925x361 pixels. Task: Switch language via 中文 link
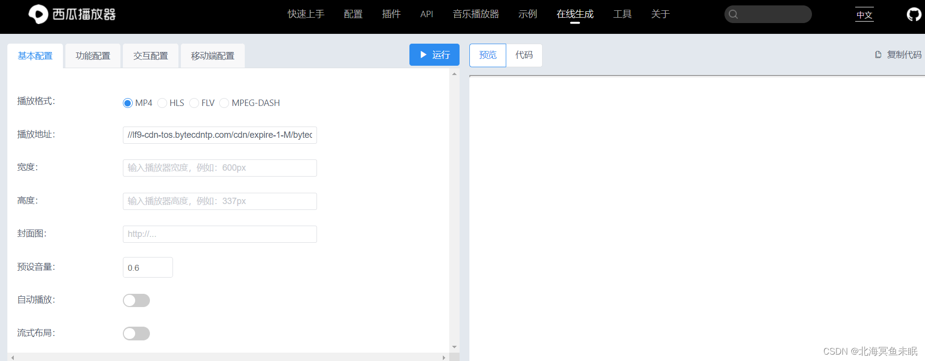pos(865,15)
